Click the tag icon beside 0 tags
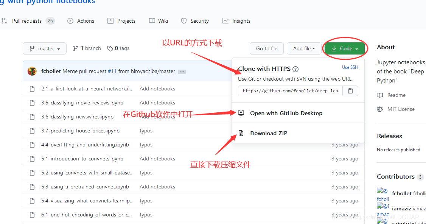Viewport: 426px width, 224px height. click(x=110, y=48)
